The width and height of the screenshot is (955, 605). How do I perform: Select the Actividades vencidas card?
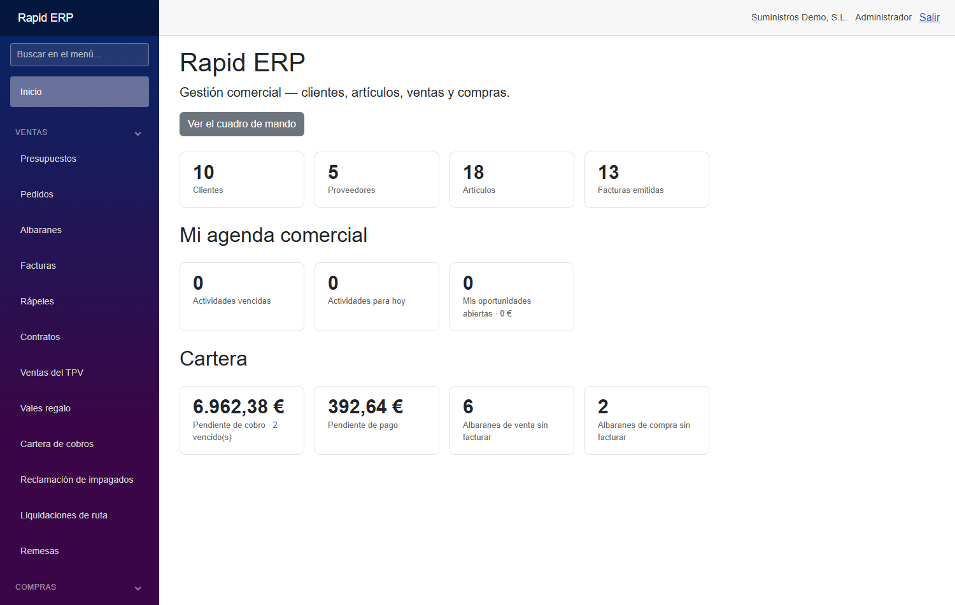pyautogui.click(x=242, y=297)
